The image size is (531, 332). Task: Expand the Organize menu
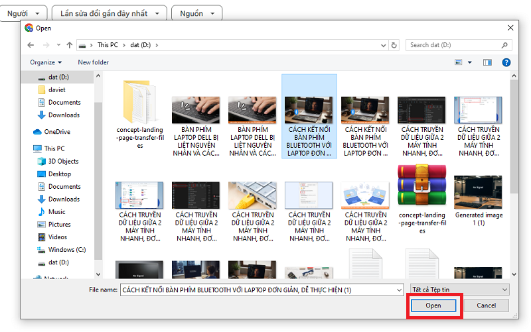(x=45, y=62)
